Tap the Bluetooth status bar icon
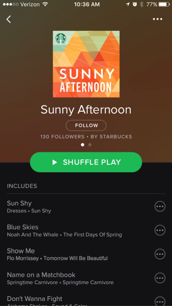This screenshot has height=306, width=172. tap(142, 4)
